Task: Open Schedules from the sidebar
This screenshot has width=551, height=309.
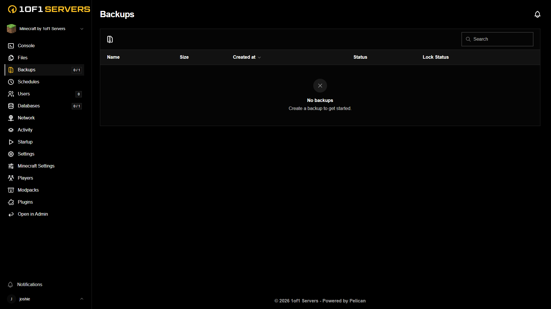Action: click(x=45, y=82)
